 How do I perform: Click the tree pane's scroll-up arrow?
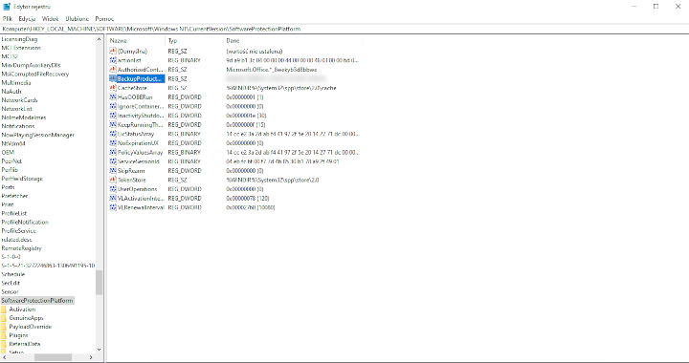pos(99,39)
